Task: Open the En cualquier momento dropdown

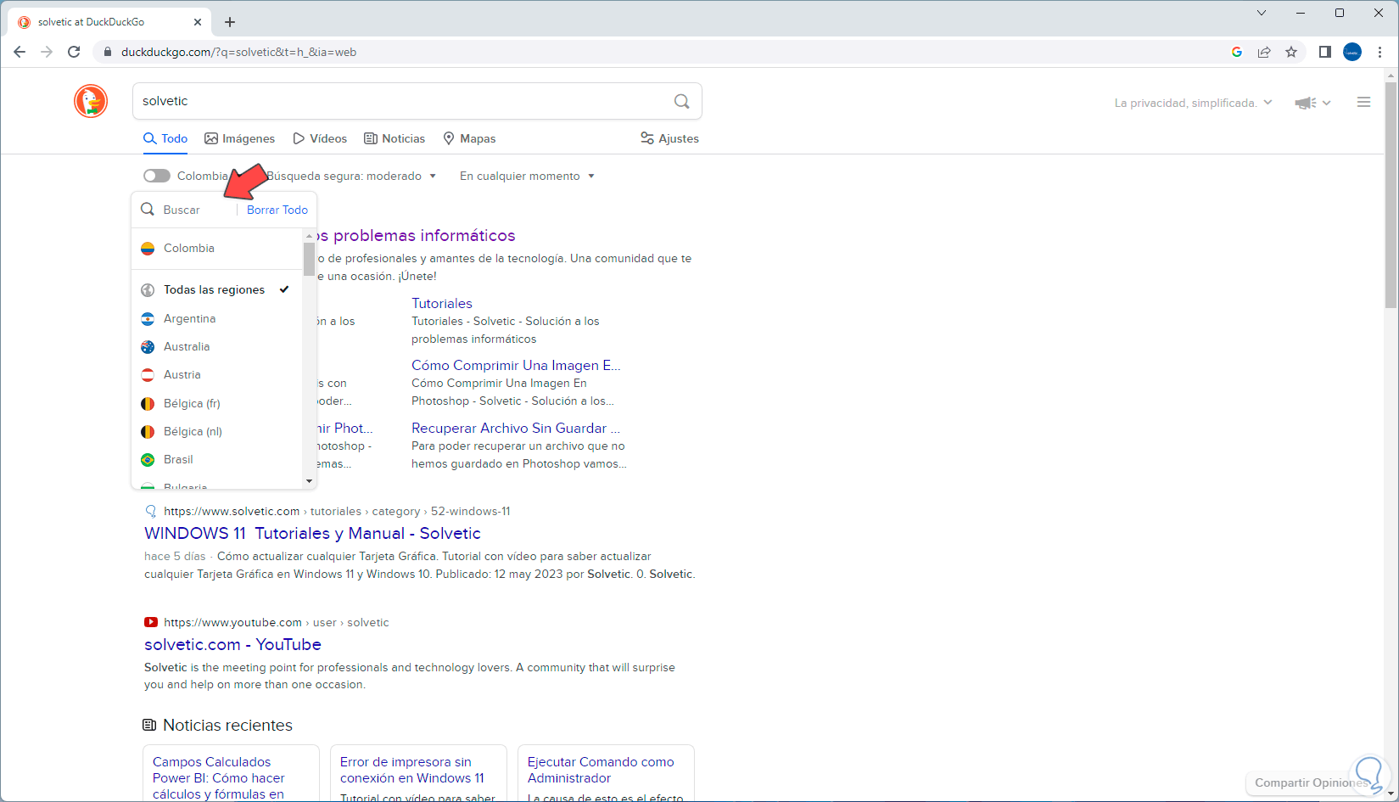Action: pyautogui.click(x=527, y=176)
